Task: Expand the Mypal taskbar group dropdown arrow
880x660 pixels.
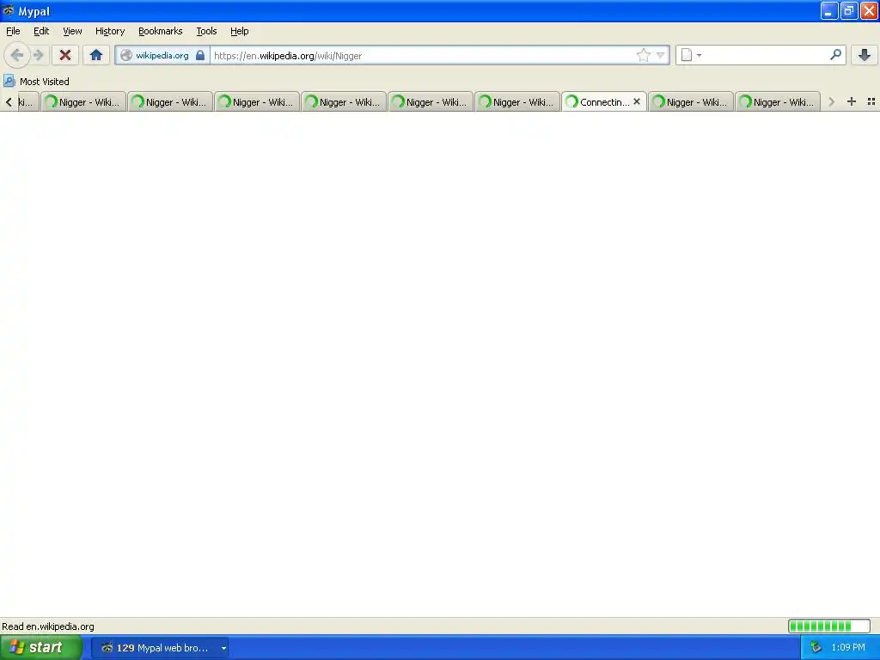Action: click(223, 648)
